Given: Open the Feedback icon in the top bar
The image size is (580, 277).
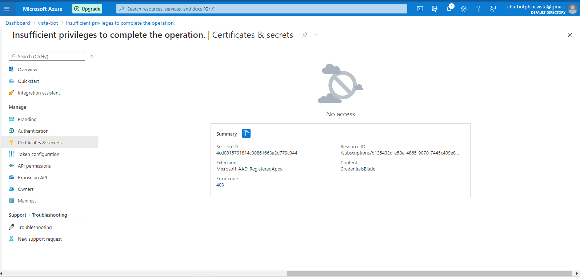Looking at the screenshot, I should point(493,9).
